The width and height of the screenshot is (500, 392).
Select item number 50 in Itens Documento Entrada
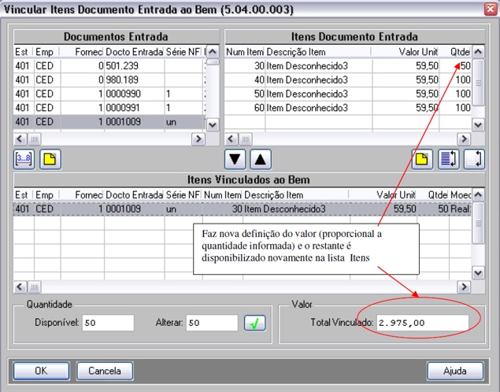tap(348, 94)
